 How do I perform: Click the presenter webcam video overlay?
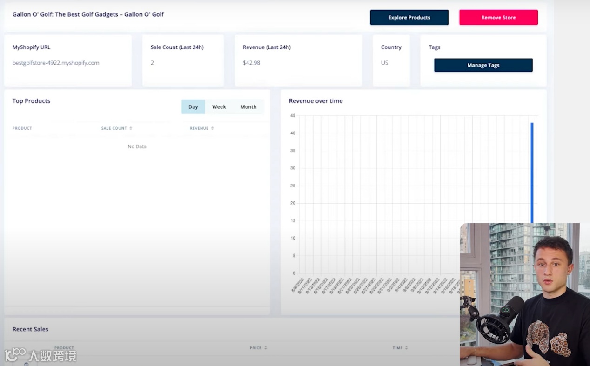coord(525,294)
